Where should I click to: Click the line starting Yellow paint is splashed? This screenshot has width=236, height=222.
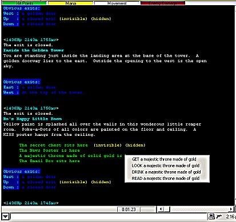tap(102, 124)
